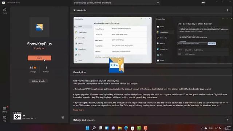Open the Library section
The width and height of the screenshot is (233, 131).
pyautogui.click(x=5, y=109)
